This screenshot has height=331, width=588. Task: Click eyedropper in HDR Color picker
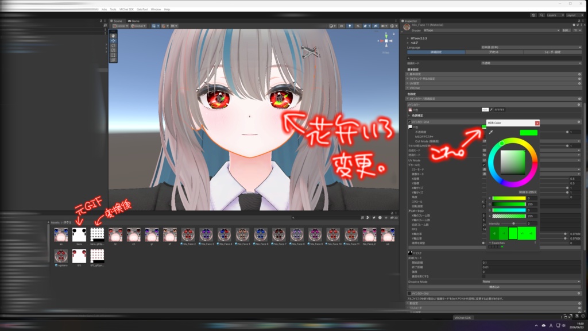[491, 132]
